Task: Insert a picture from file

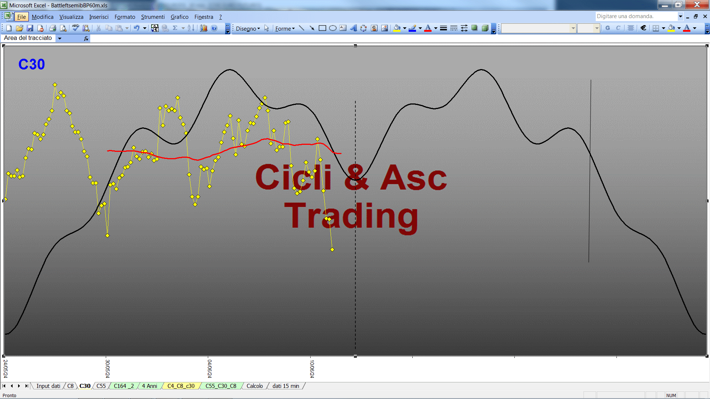Action: [385, 28]
